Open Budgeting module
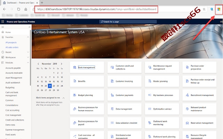The height and width of the screenshot is (139, 223). click(x=10, y=87)
